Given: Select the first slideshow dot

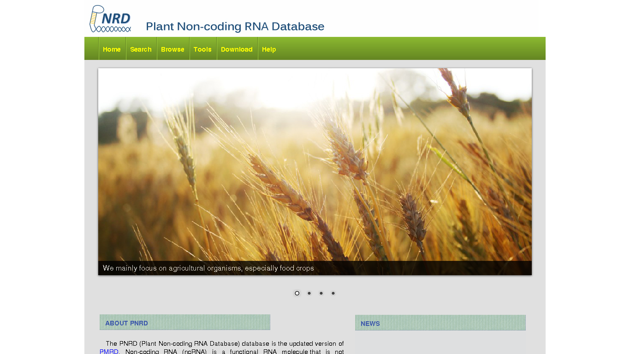Looking at the screenshot, I should [297, 293].
